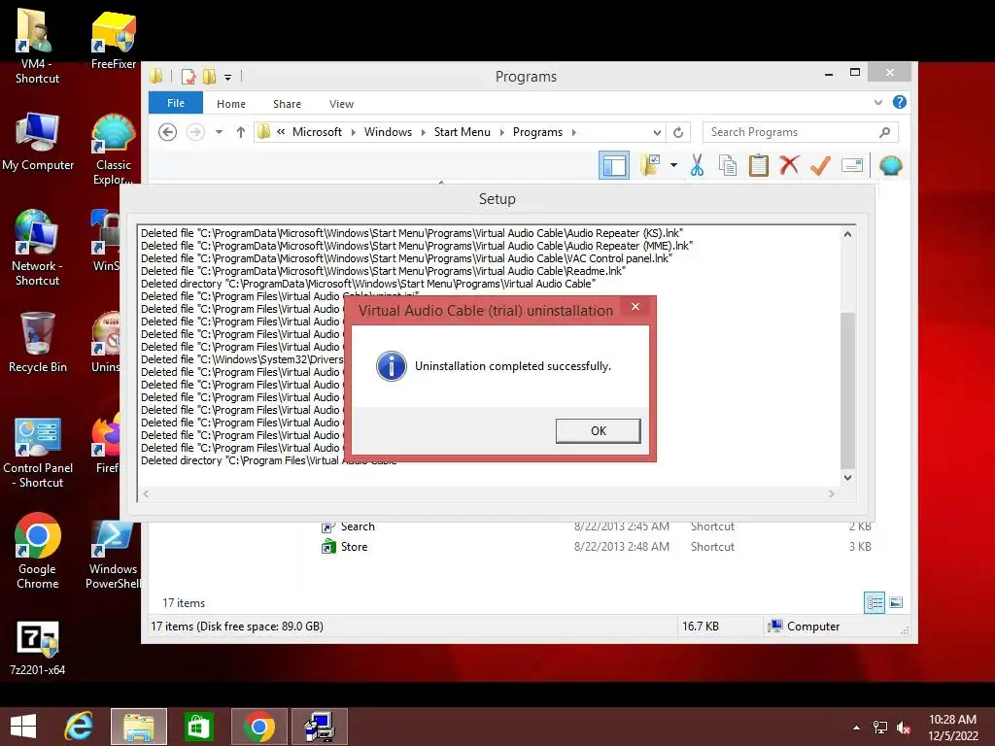Select Windows PowerShell desktop icon
Image resolution: width=995 pixels, height=746 pixels.
tap(113, 555)
